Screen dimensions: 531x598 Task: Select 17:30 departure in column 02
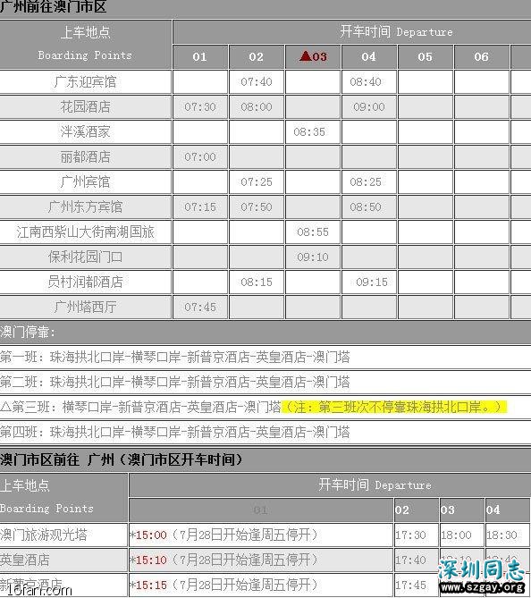point(410,535)
